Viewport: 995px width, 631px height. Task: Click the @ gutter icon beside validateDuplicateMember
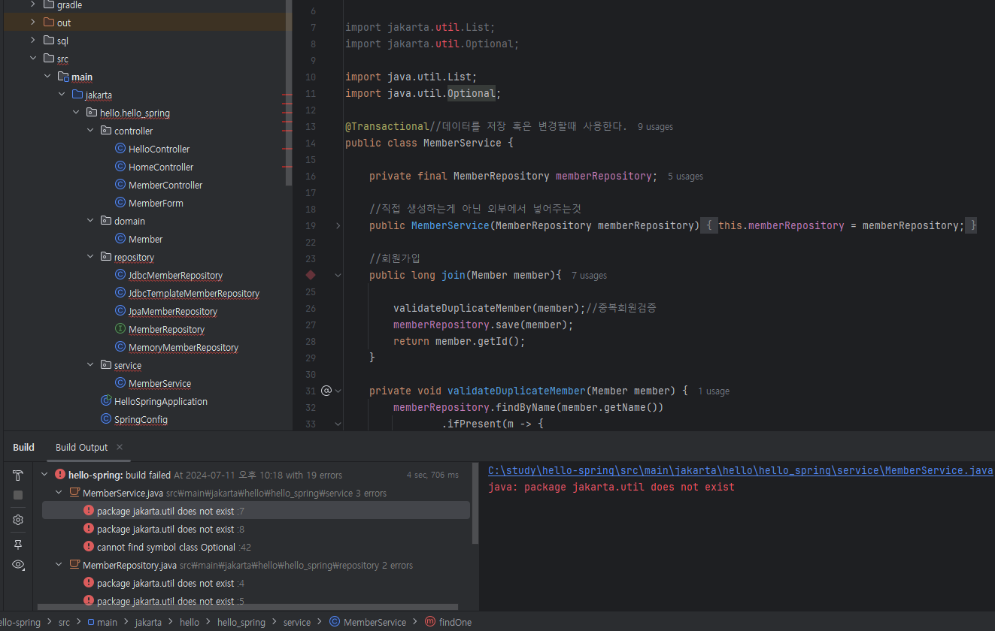coord(326,391)
